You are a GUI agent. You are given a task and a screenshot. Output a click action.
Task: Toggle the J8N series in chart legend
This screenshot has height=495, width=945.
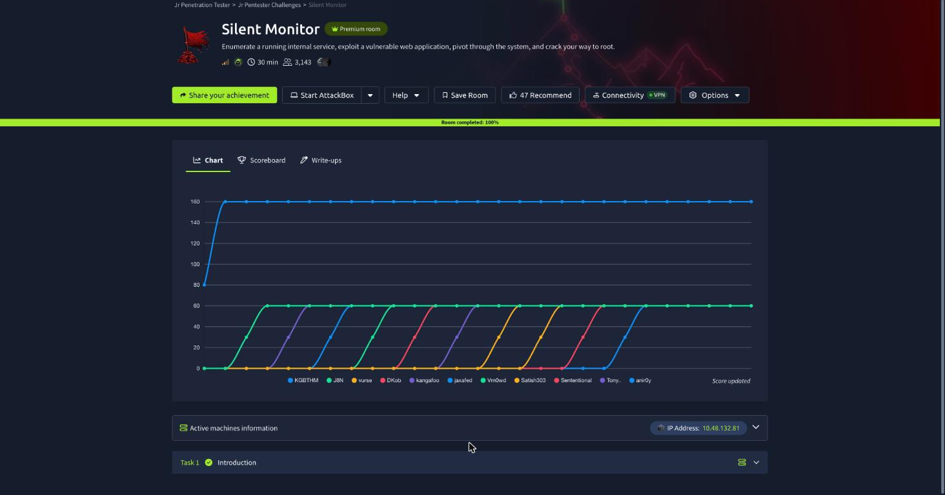point(335,380)
